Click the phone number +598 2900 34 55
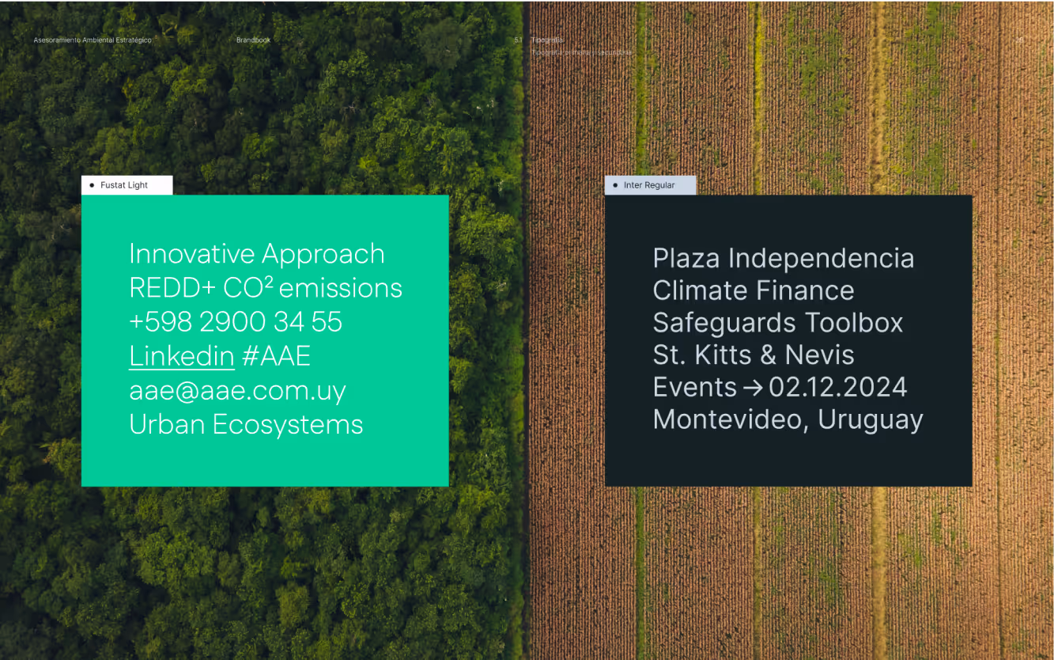 coord(236,322)
